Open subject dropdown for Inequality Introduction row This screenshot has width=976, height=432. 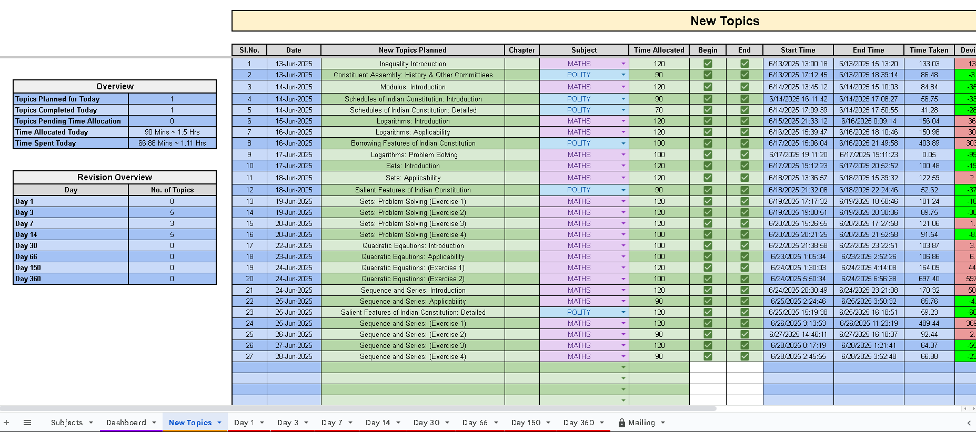[x=623, y=64]
